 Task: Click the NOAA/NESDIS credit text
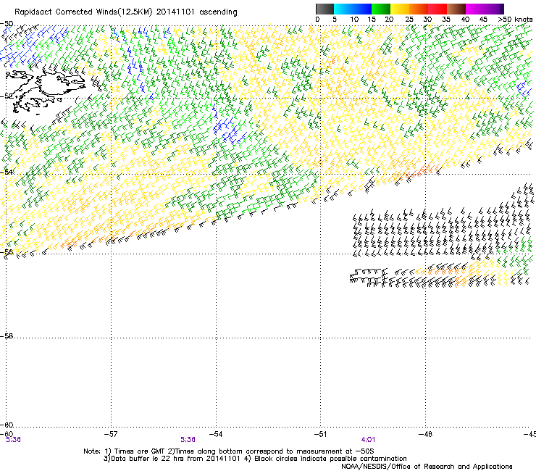click(x=427, y=467)
